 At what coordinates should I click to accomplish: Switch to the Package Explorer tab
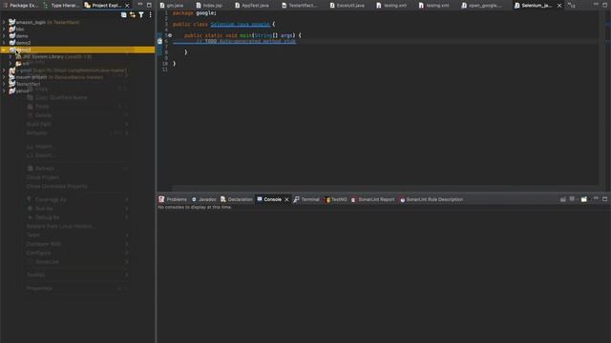pos(21,6)
